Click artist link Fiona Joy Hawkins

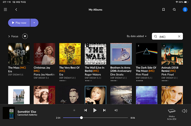(x=44, y=75)
